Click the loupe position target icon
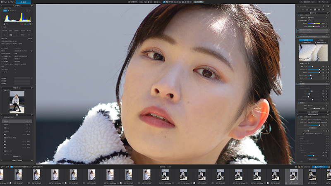 [x=309, y=63]
